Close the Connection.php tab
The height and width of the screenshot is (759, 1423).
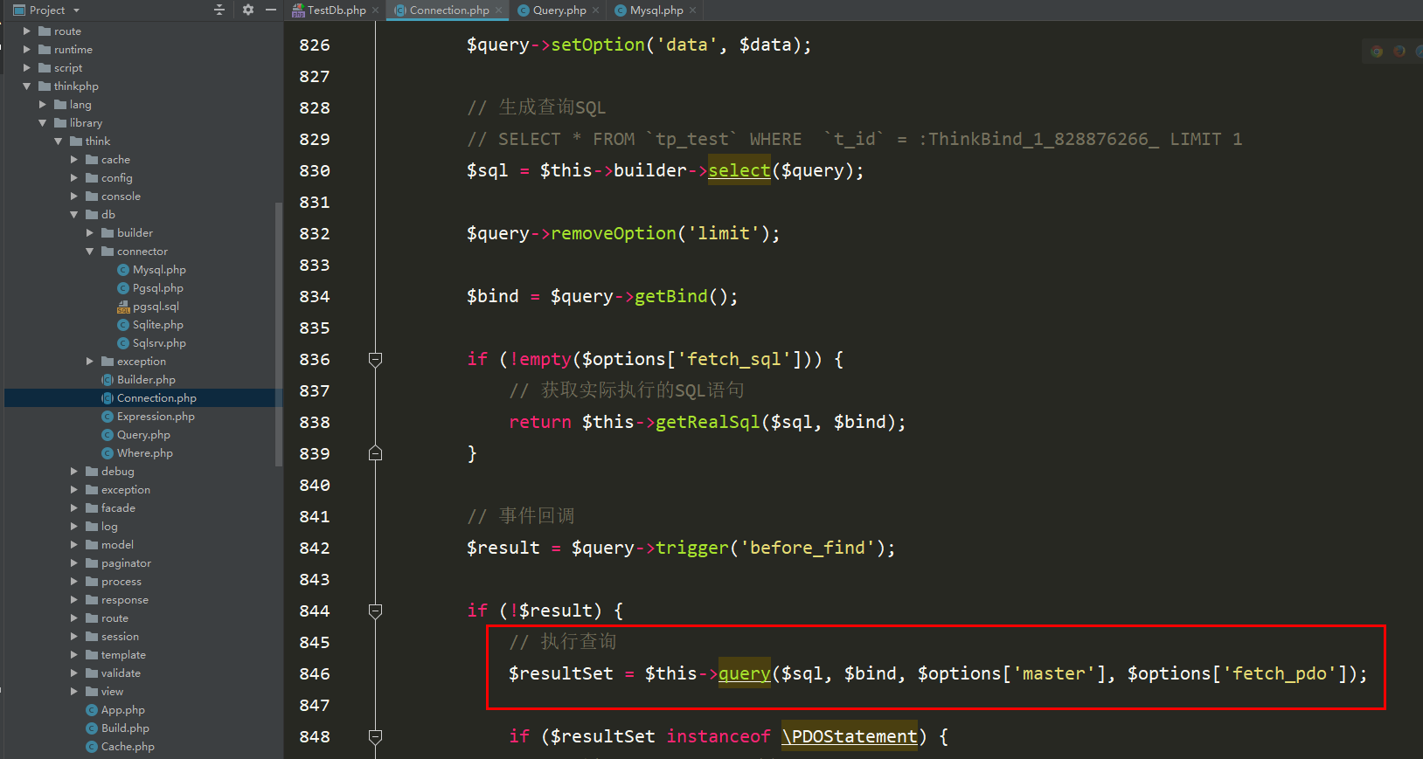click(x=499, y=10)
